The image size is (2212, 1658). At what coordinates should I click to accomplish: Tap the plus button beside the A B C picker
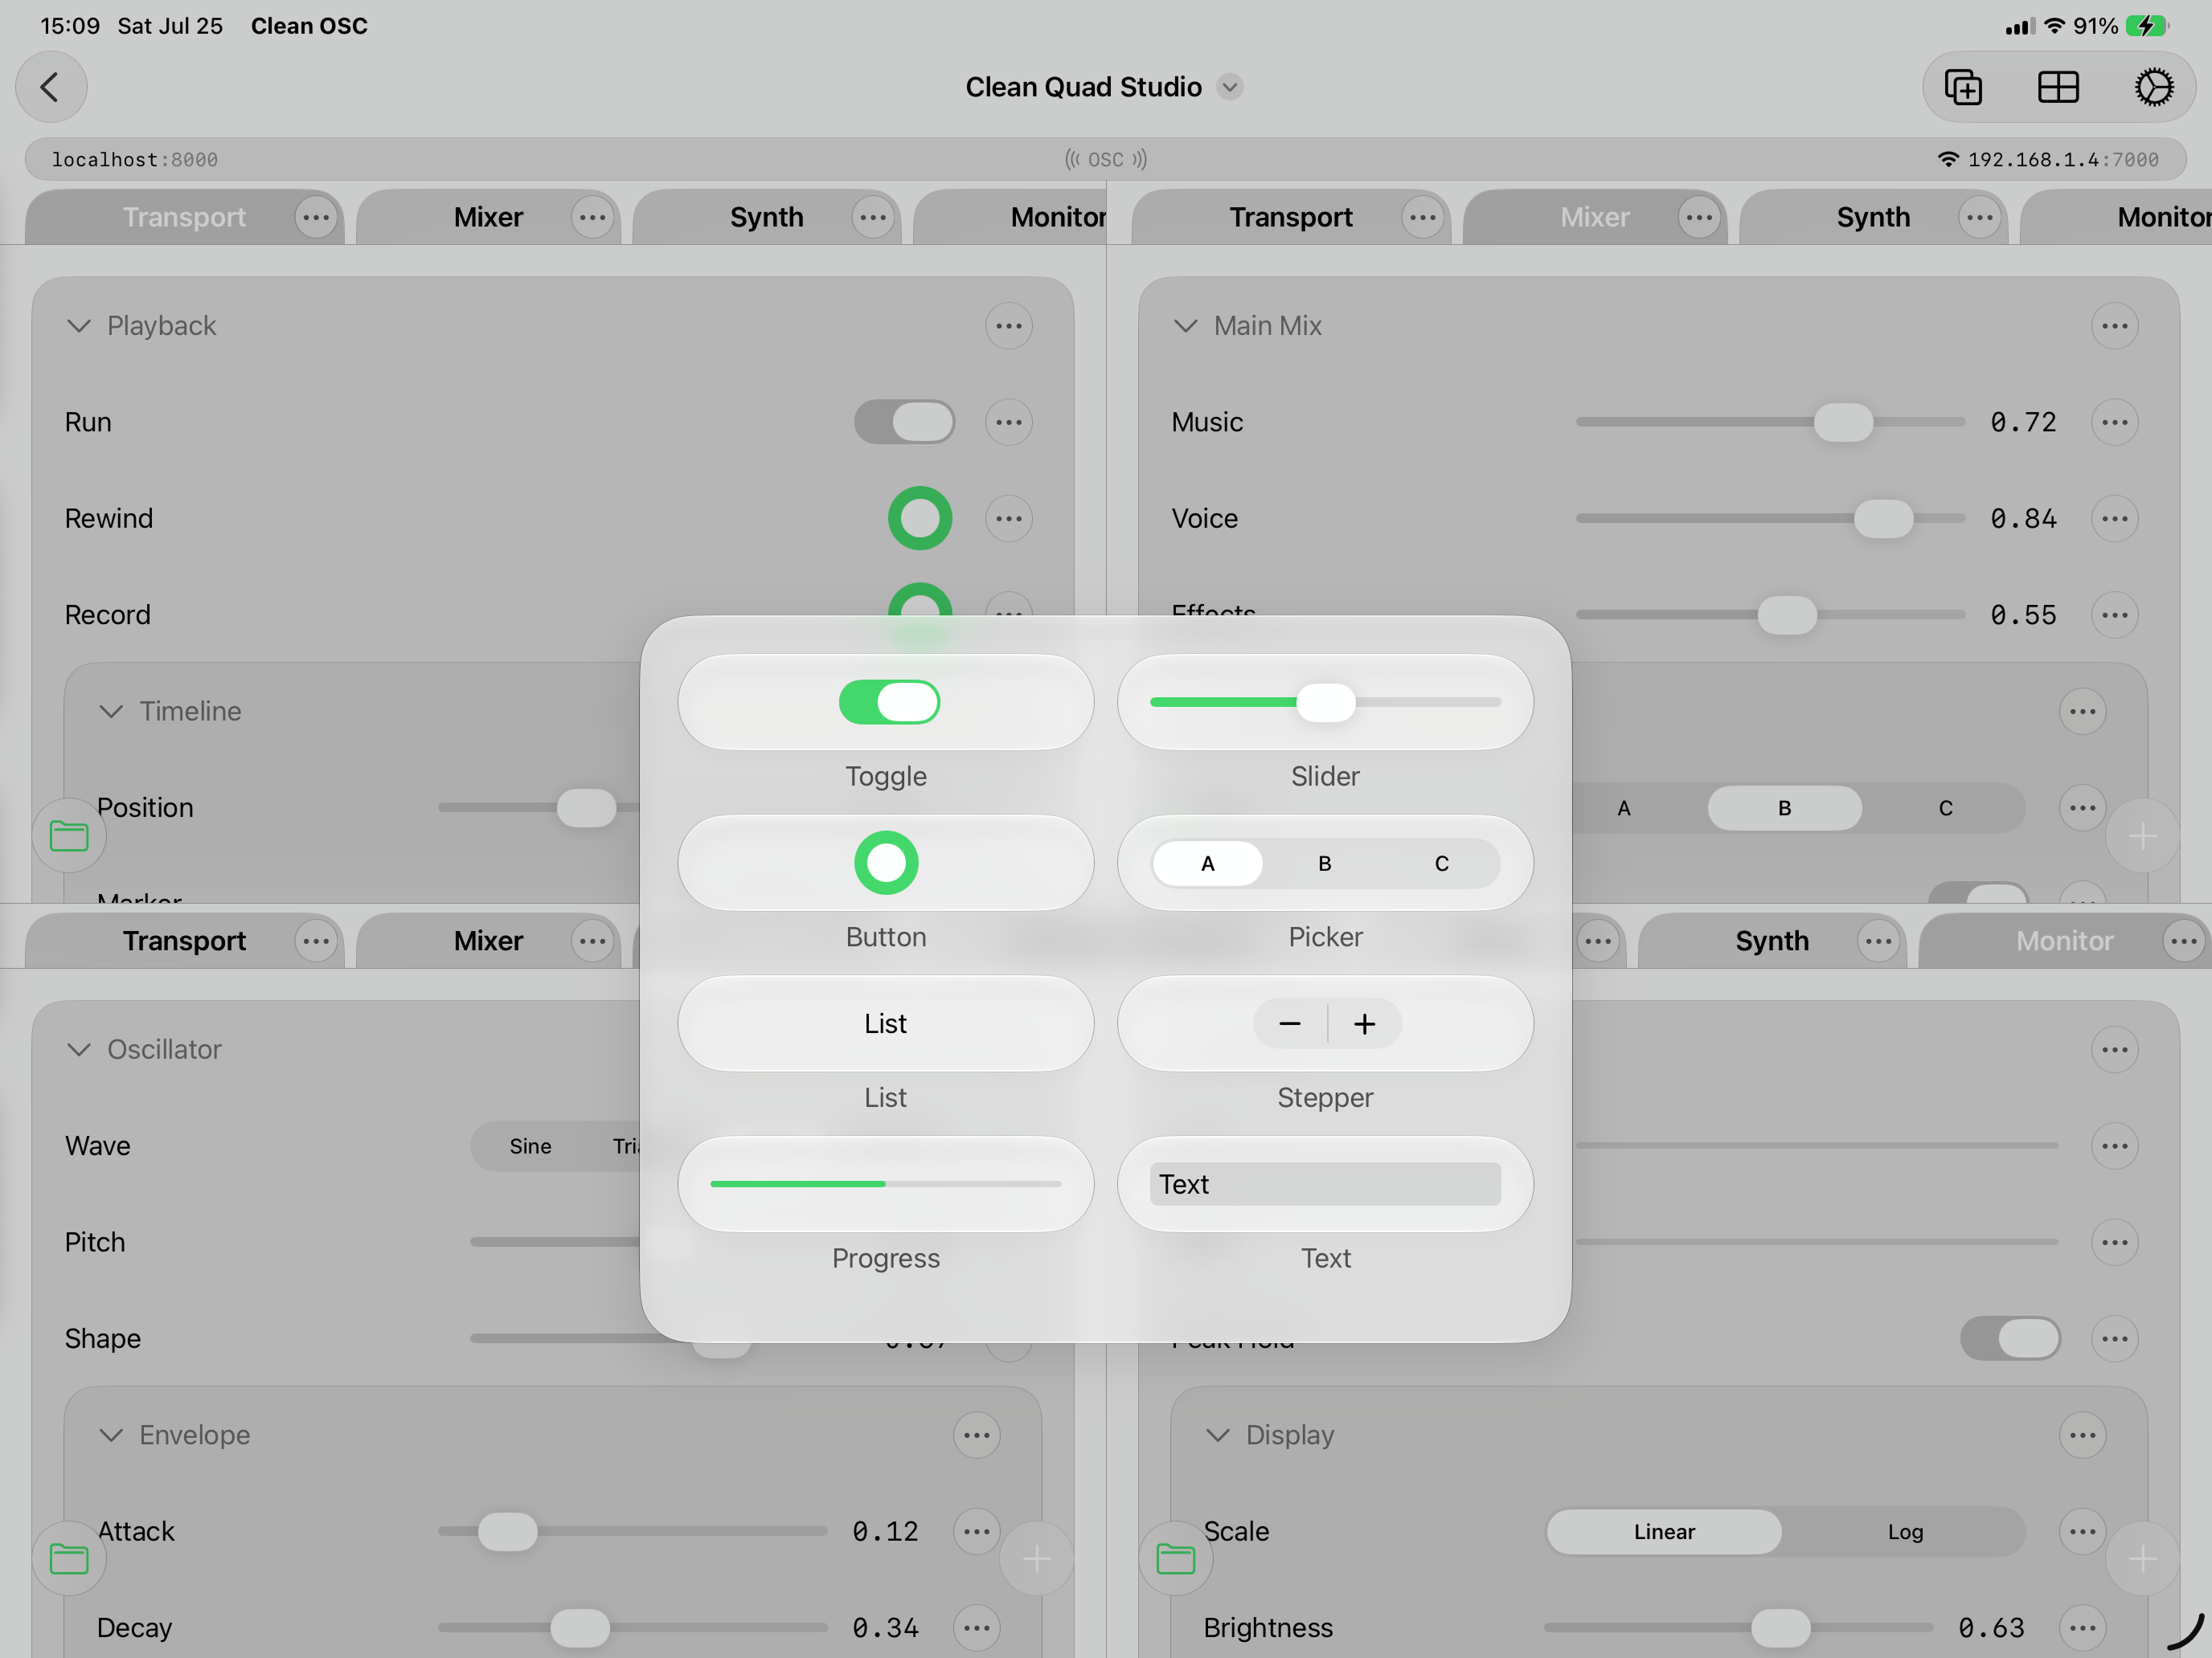click(x=2142, y=835)
